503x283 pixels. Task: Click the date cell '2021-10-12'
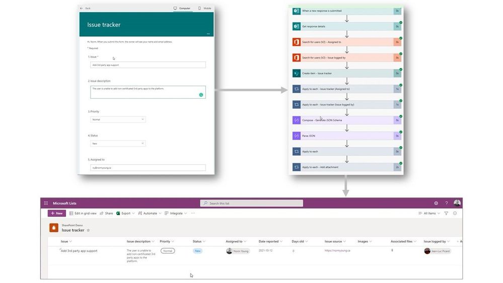[x=266, y=251]
